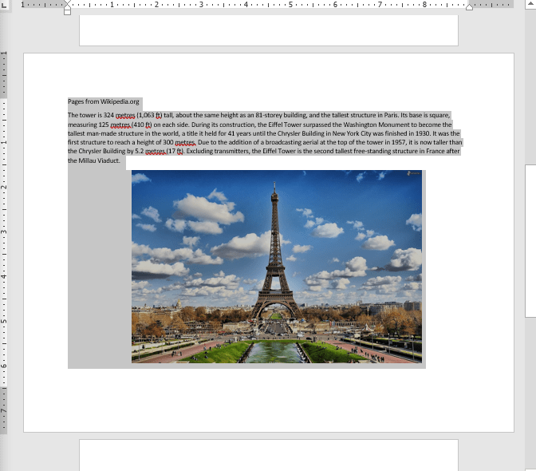Click the year '1957' in the paragraph
The height and width of the screenshot is (471, 536).
tap(399, 142)
